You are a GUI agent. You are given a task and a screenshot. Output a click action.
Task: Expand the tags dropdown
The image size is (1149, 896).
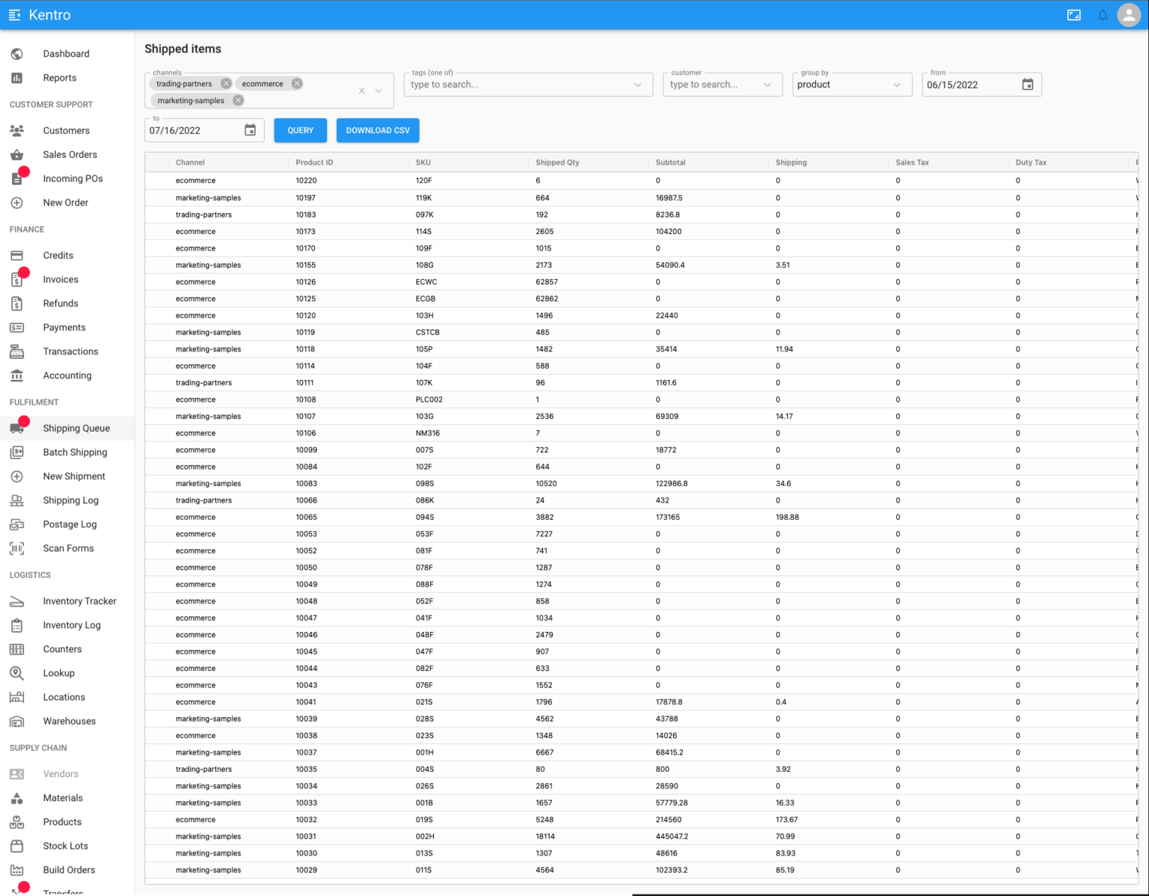[x=637, y=85]
